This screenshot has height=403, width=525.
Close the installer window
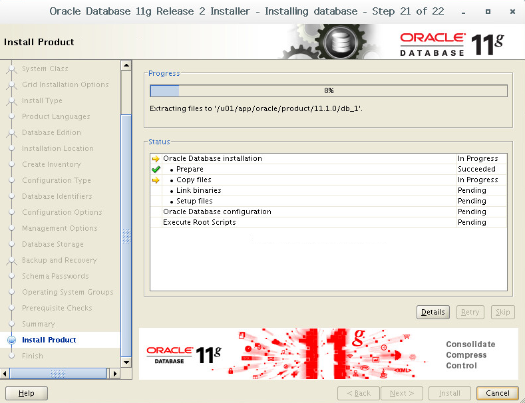pos(512,12)
